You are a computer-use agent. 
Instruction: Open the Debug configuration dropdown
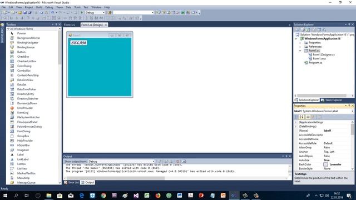tap(104, 12)
